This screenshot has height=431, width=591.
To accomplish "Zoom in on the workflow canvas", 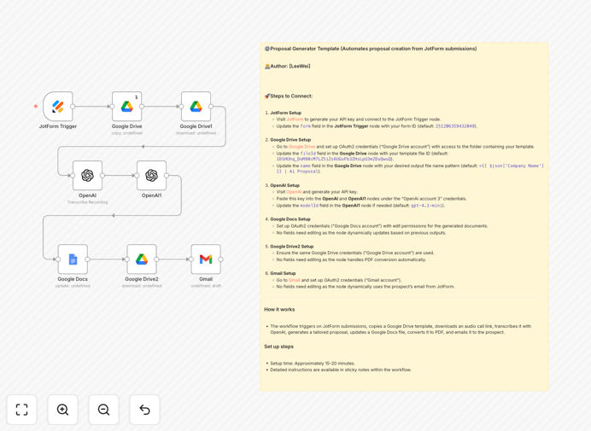I will (62, 410).
